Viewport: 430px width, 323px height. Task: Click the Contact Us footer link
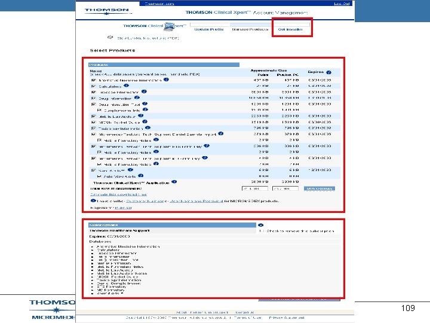coord(245,312)
